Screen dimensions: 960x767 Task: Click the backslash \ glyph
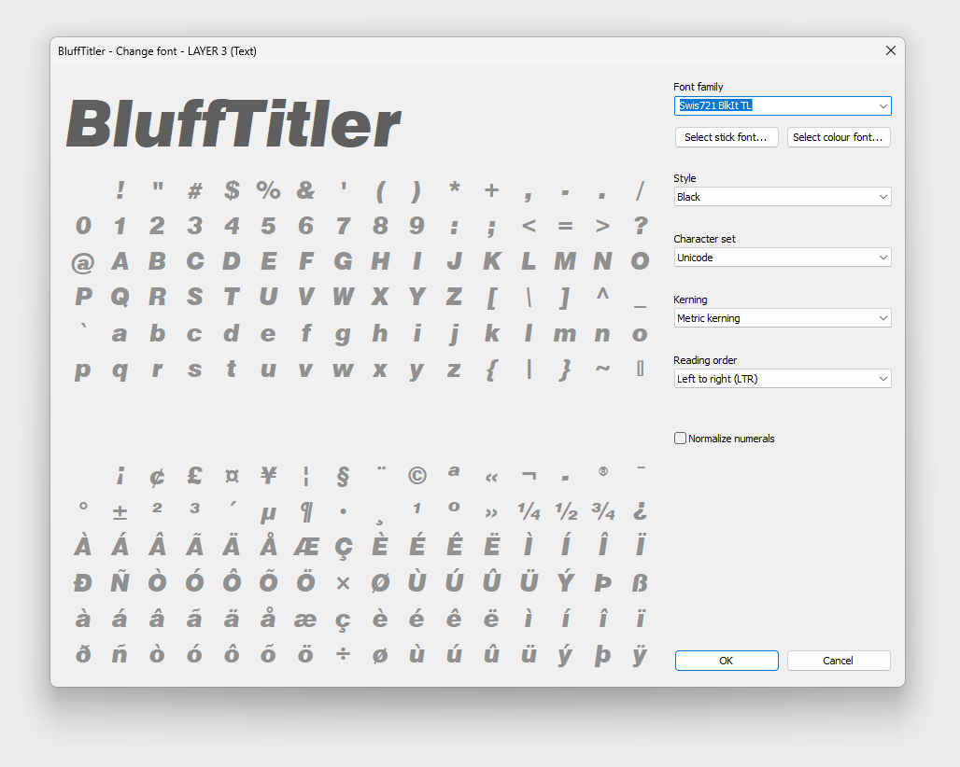tap(529, 298)
